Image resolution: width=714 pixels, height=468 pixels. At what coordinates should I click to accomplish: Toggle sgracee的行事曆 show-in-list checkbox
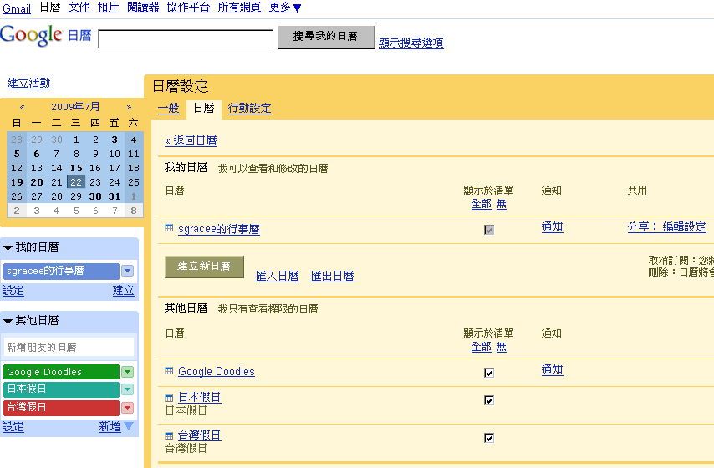(x=489, y=230)
